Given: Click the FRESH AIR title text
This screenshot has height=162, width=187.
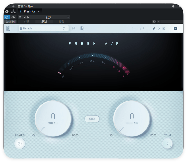Looking at the screenshot, I should click(93, 44).
